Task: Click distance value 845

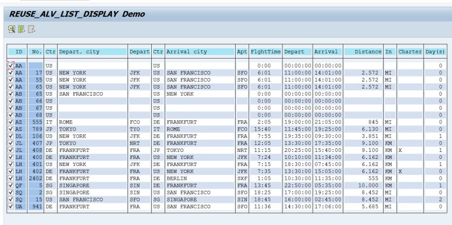Action: coord(373,122)
